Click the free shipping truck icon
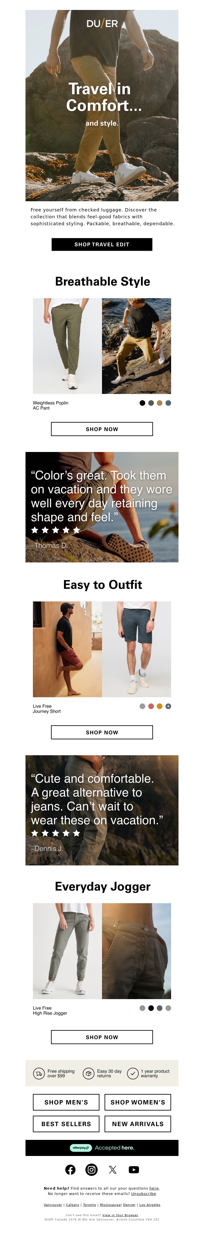 pos(39,1073)
